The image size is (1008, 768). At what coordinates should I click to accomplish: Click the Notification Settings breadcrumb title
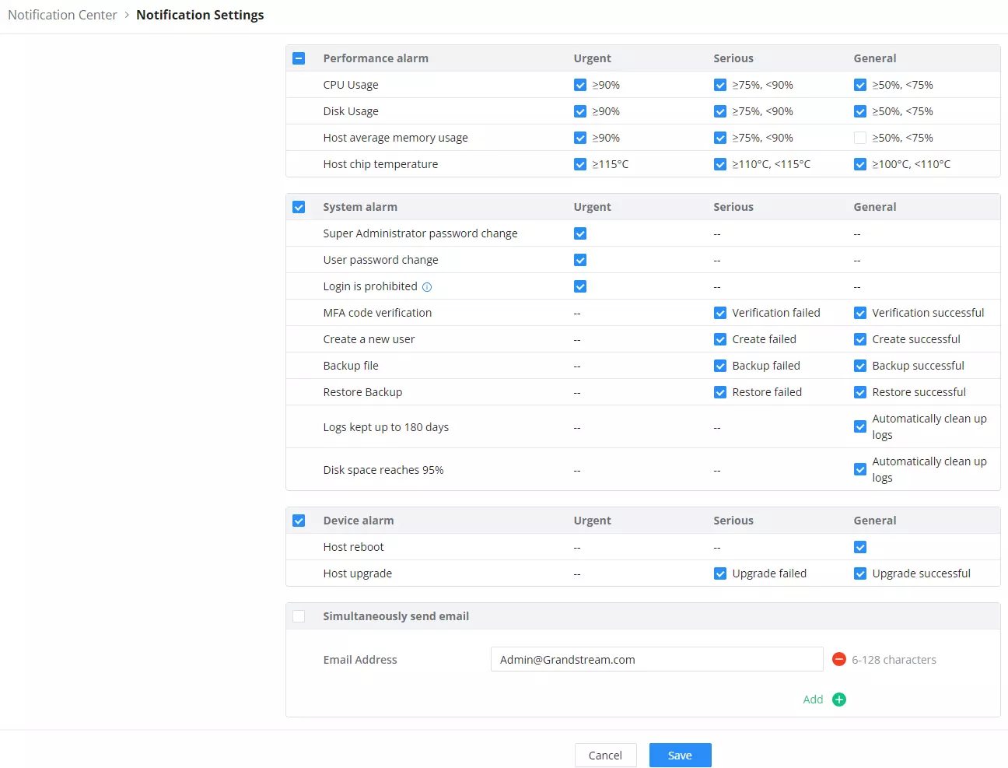click(200, 15)
